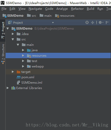111x130 pixels.
Task: Collapse the SSMDemo root node arrow
Action: click(8, 29)
